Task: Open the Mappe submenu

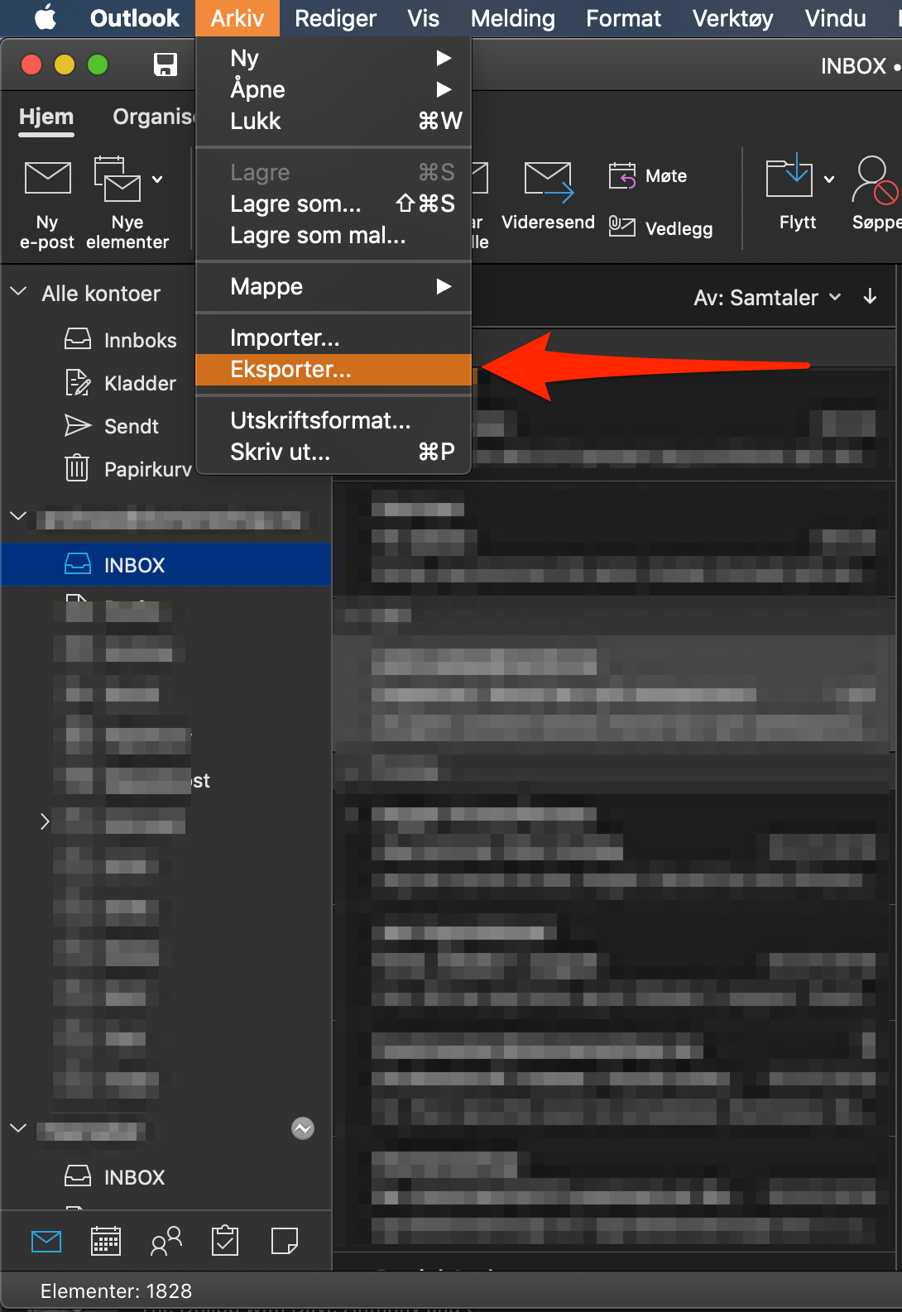Action: click(x=333, y=287)
